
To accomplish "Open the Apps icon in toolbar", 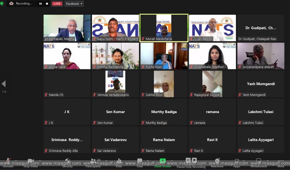I will tap(237, 161).
